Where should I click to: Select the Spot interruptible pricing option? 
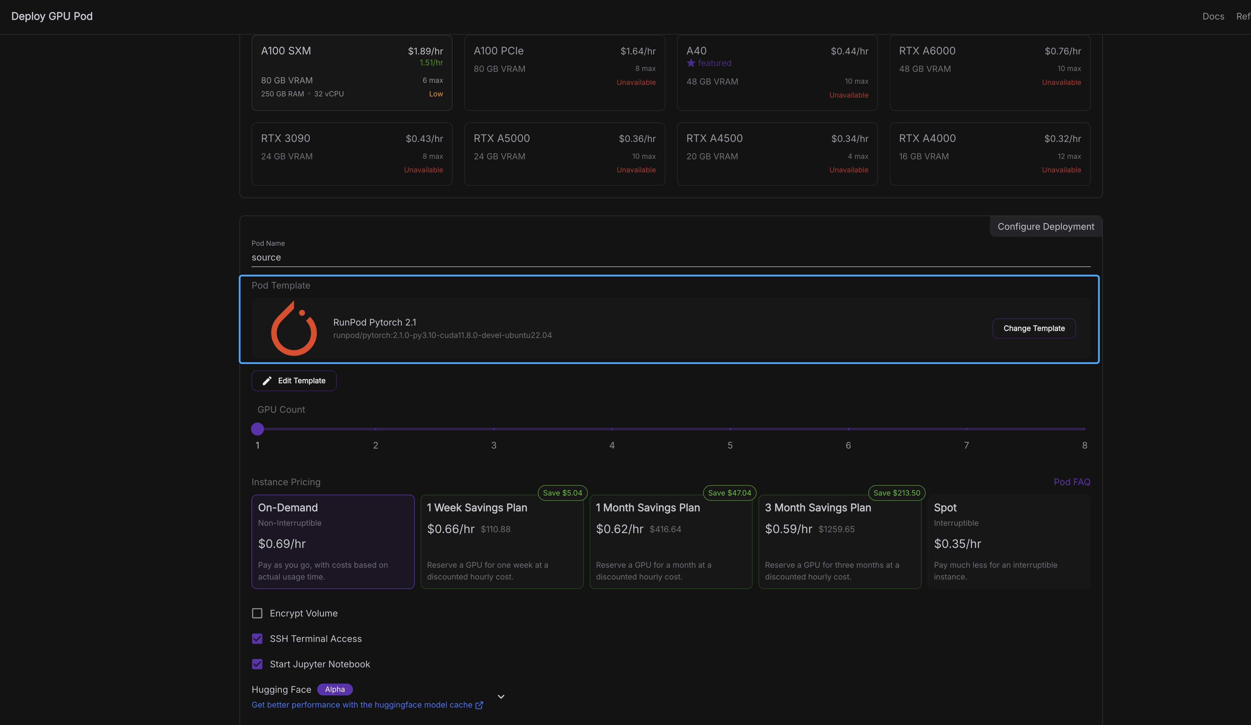1009,542
